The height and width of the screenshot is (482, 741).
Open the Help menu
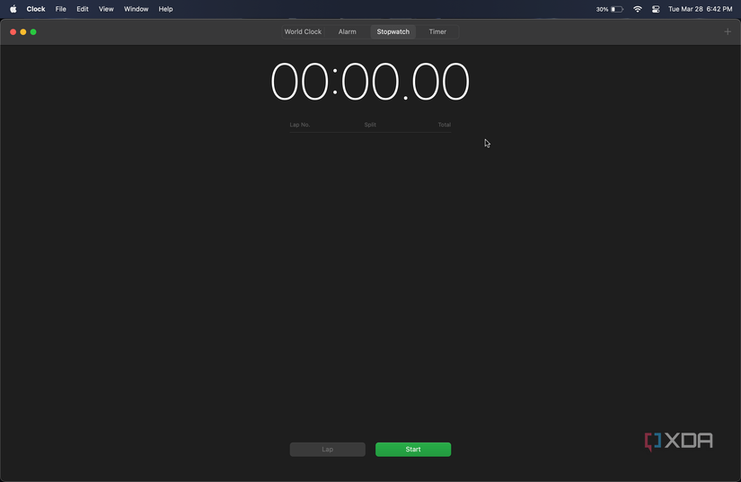click(165, 9)
